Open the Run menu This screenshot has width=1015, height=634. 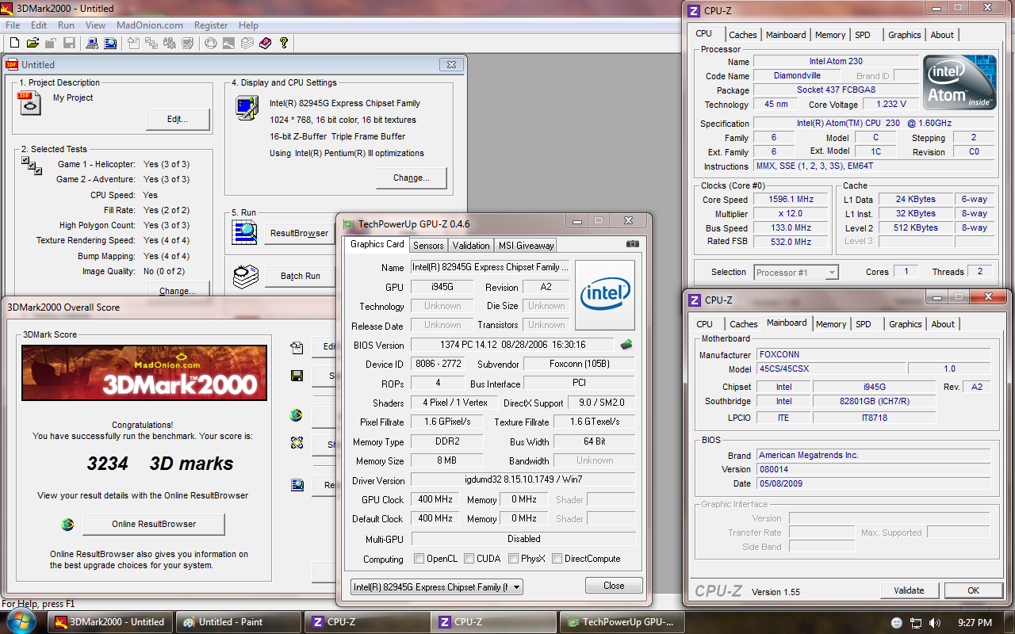point(66,25)
